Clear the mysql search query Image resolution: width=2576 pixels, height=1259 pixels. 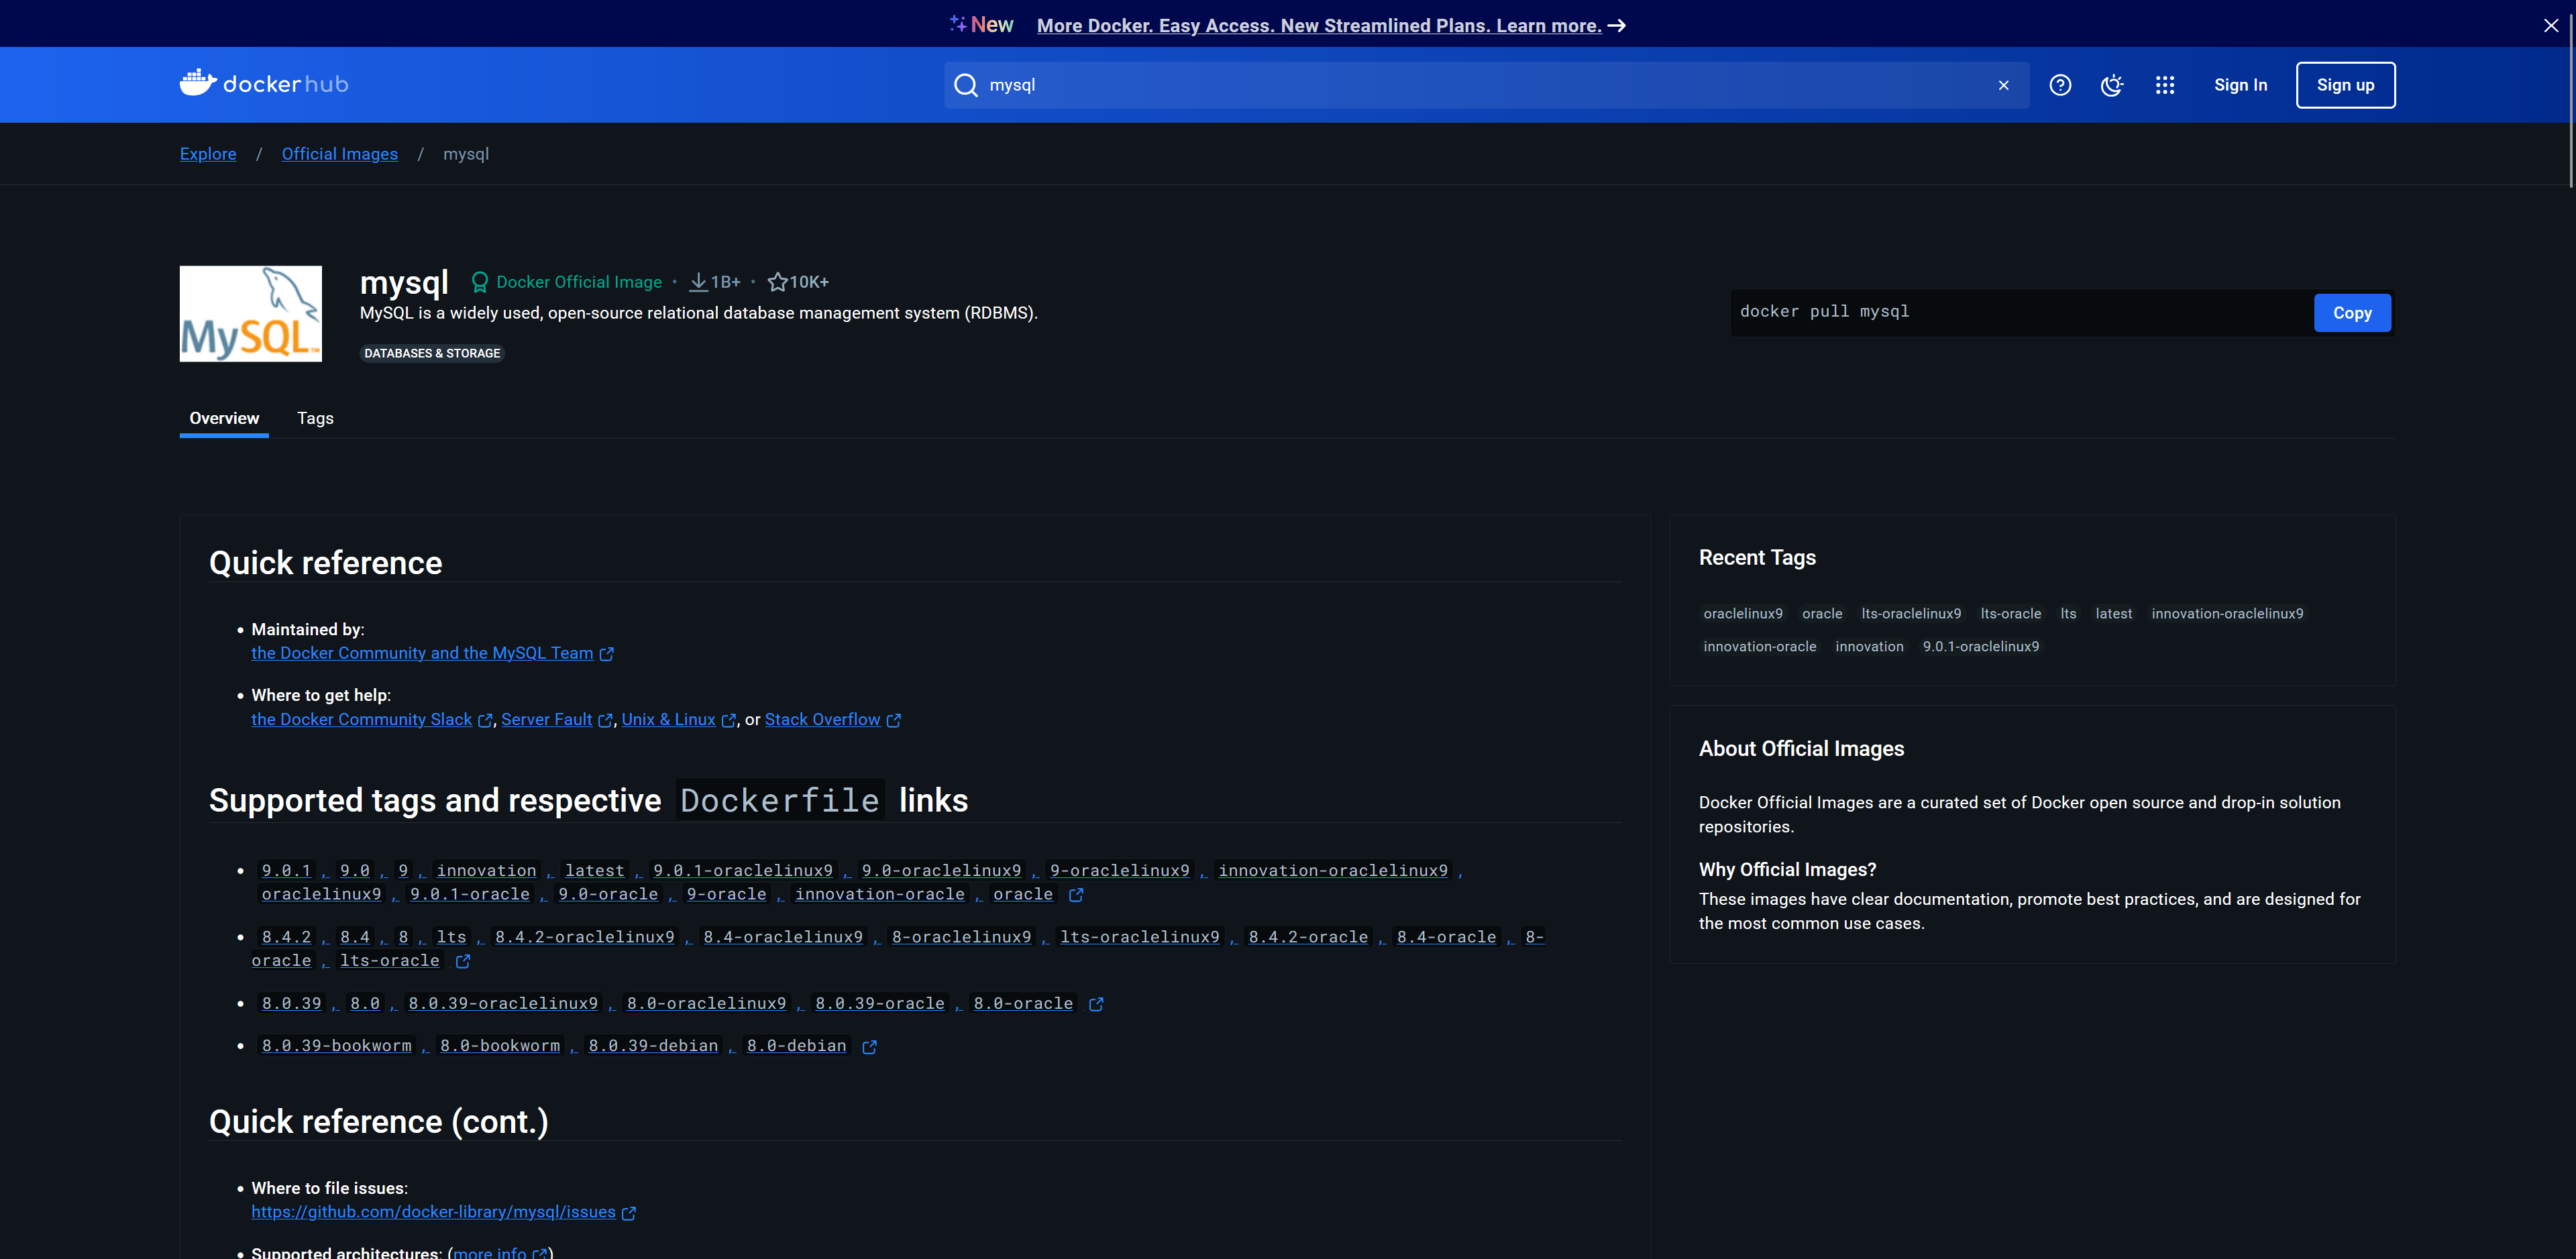tap(2003, 85)
